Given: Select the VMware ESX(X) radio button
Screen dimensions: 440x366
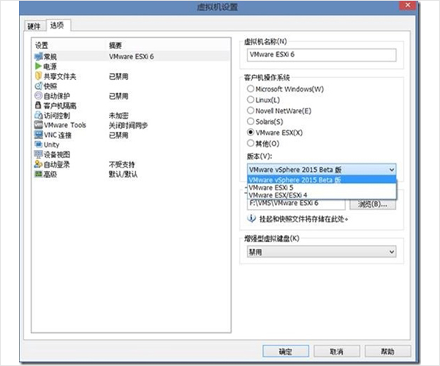Looking at the screenshot, I should tap(250, 132).
